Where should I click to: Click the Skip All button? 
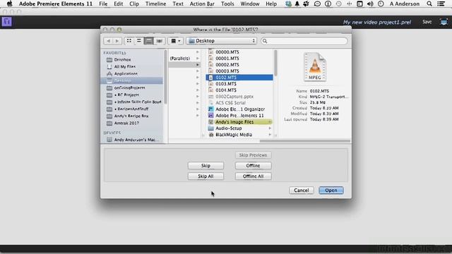click(206, 176)
